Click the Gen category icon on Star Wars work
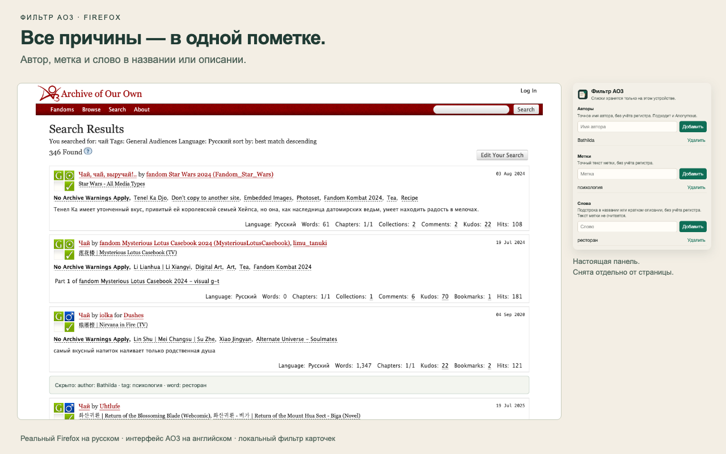Viewport: 726px width, 454px height. pos(70,175)
